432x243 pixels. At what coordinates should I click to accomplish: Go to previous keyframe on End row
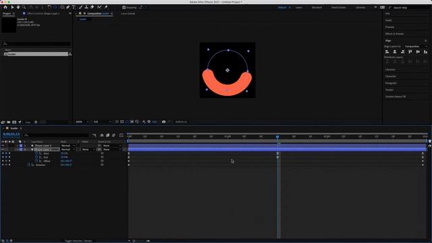(x=3, y=157)
